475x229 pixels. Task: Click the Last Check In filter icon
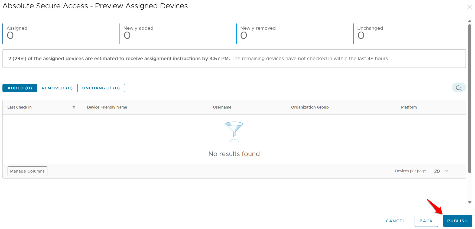[x=74, y=107]
